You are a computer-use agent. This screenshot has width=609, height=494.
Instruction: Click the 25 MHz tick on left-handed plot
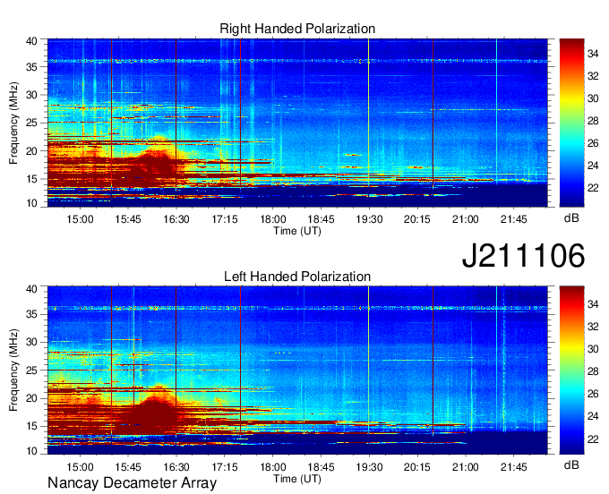pyautogui.click(x=31, y=370)
